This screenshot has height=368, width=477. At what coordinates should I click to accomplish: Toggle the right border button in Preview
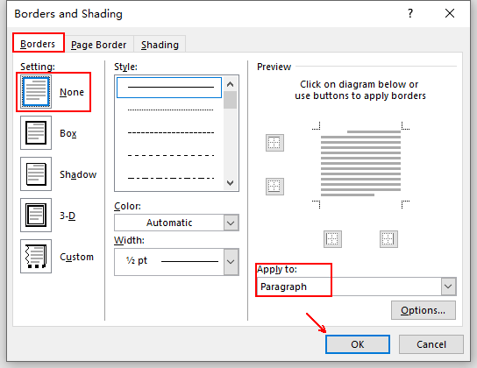pyautogui.click(x=388, y=239)
